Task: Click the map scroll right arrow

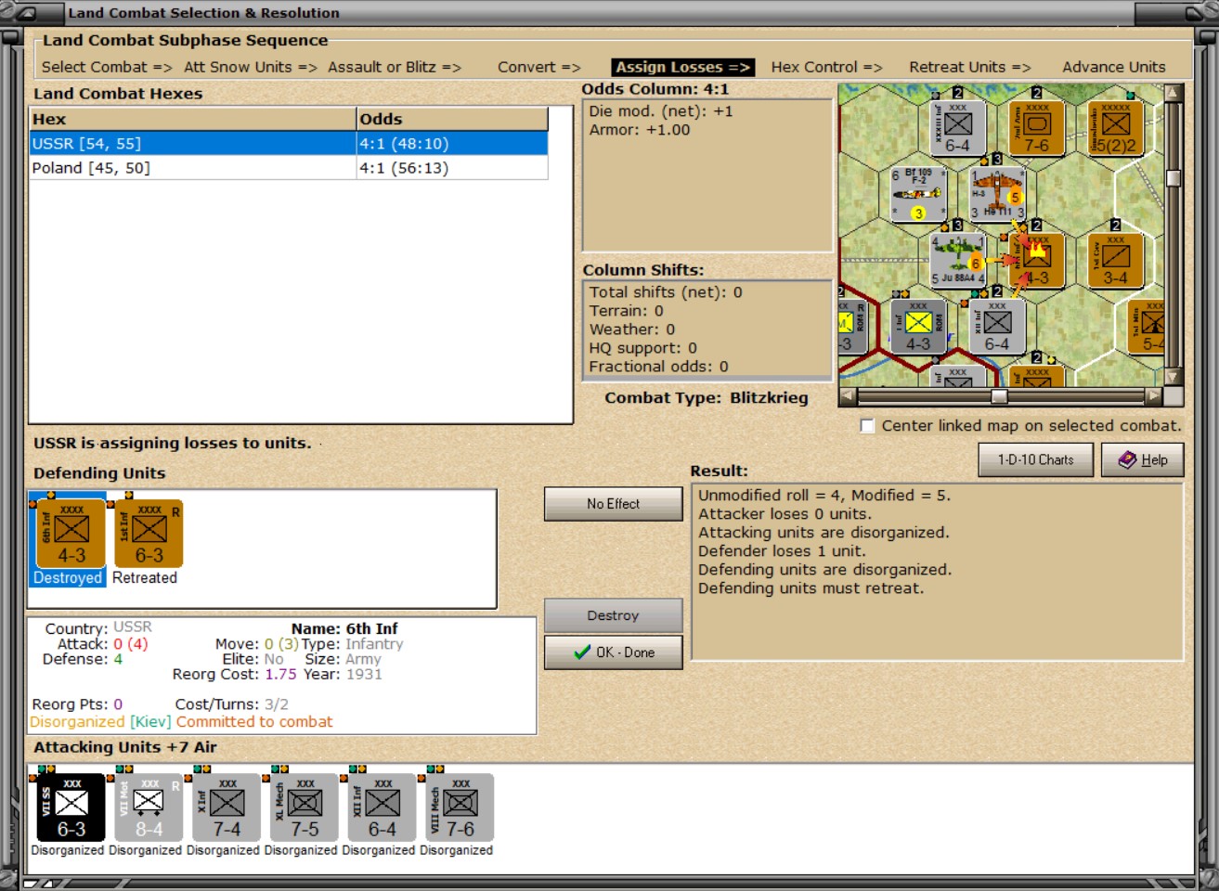Action: (1154, 396)
